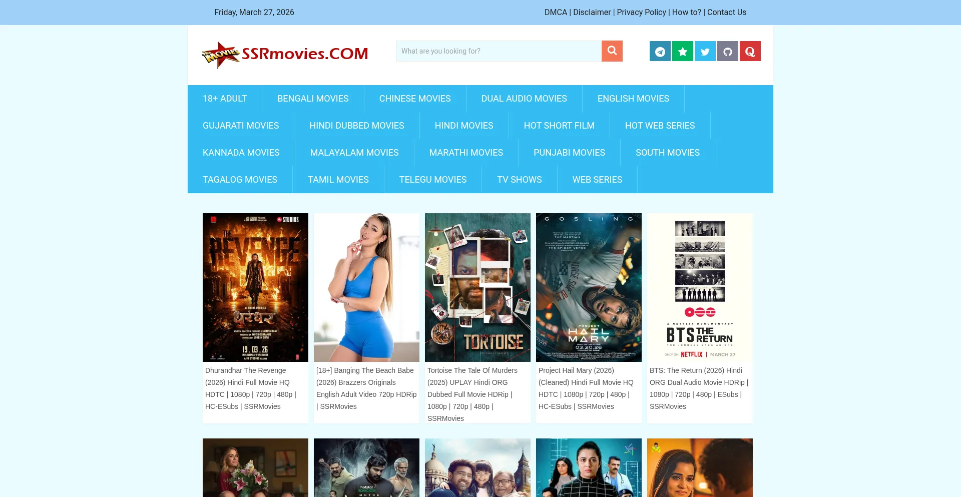
Task: Open the Dhurandhar The Revenge poster
Action: click(255, 287)
